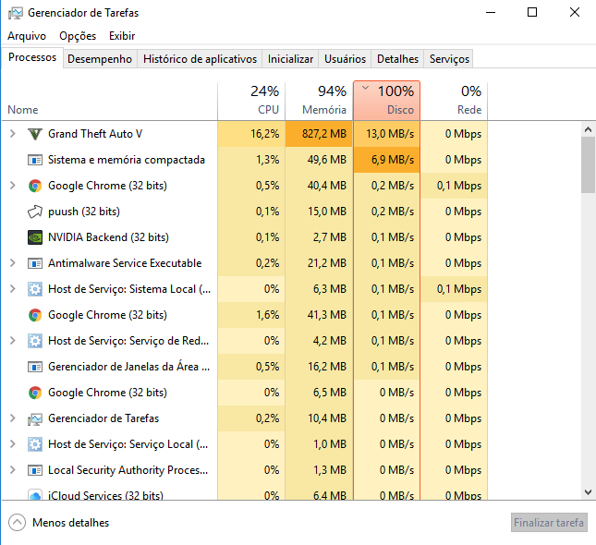Click the Chrome icon with 6,5 MB memory
The image size is (596, 545).
35,393
